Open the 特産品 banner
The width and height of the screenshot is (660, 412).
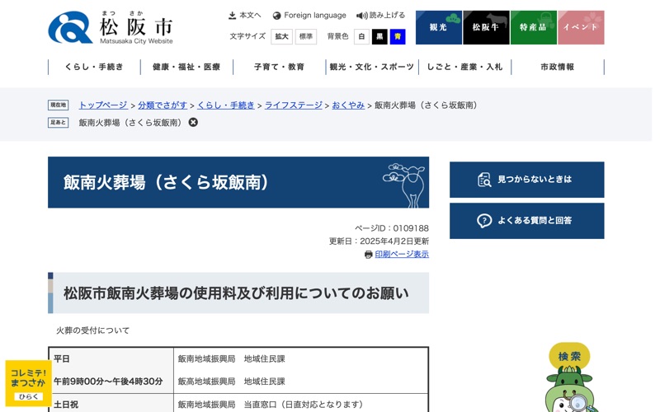[x=533, y=27]
